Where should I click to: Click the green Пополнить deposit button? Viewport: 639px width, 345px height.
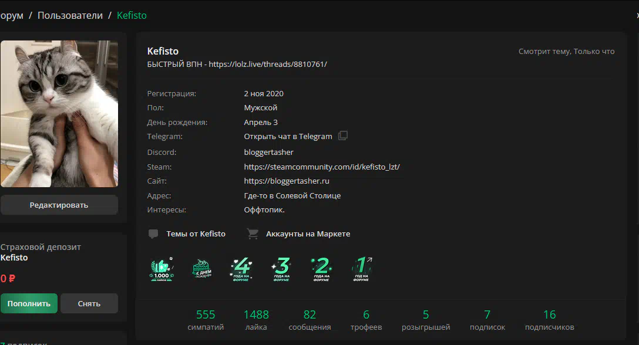coord(29,303)
